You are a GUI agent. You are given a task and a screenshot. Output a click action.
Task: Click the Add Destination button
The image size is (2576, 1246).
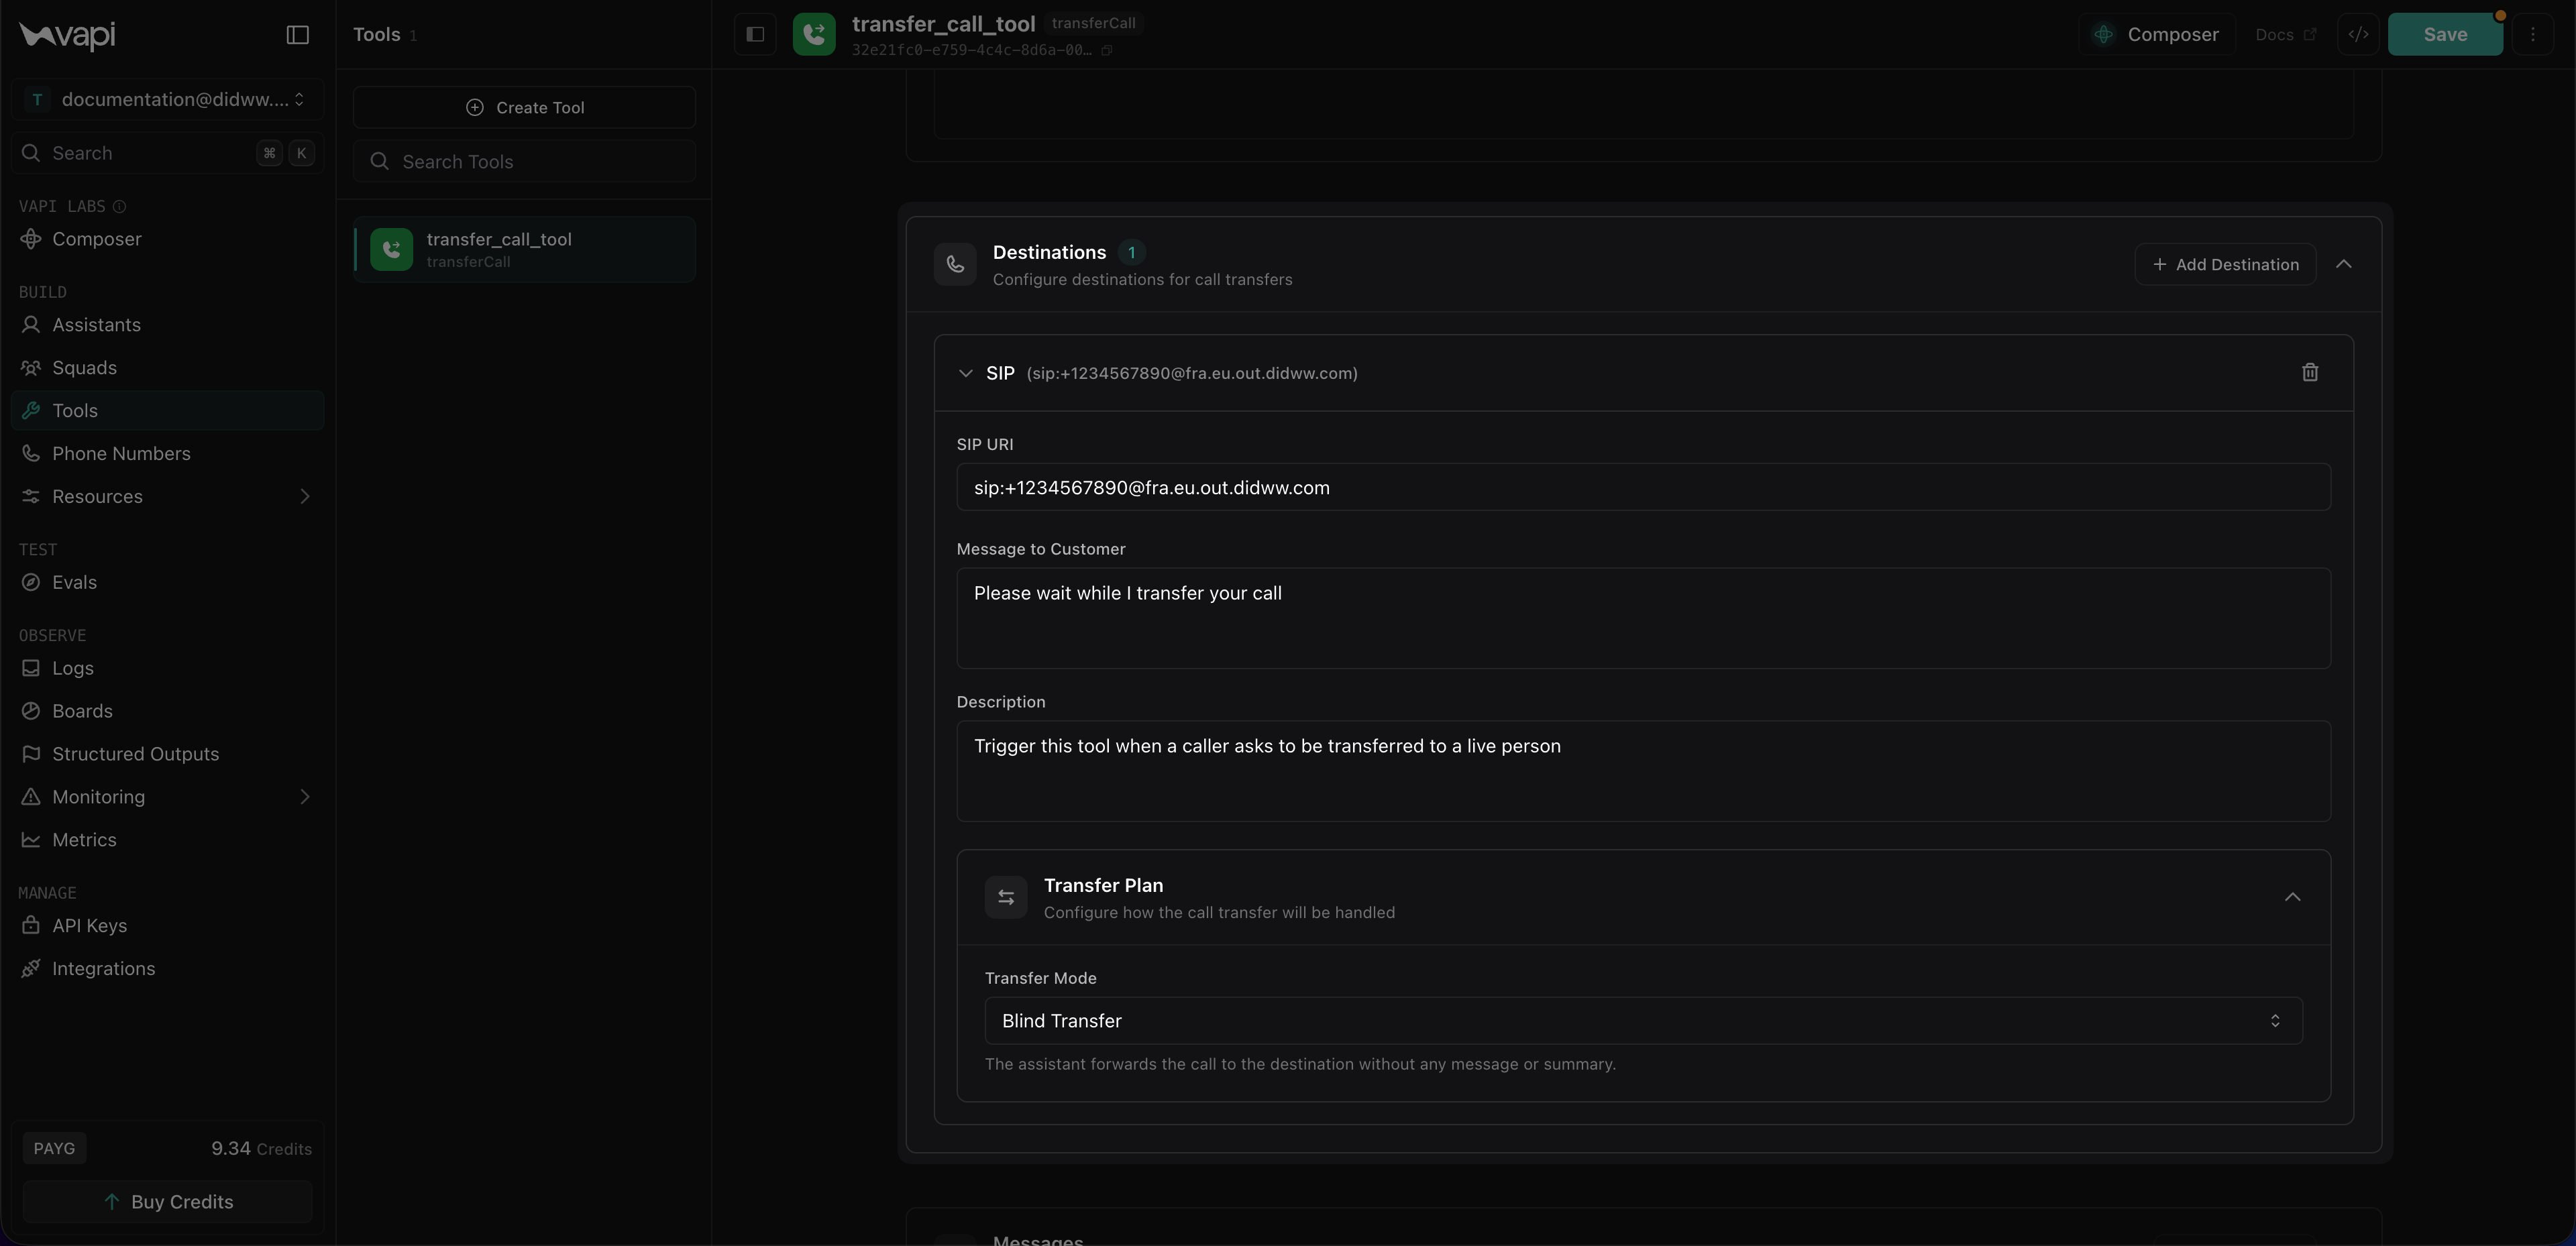click(2225, 264)
